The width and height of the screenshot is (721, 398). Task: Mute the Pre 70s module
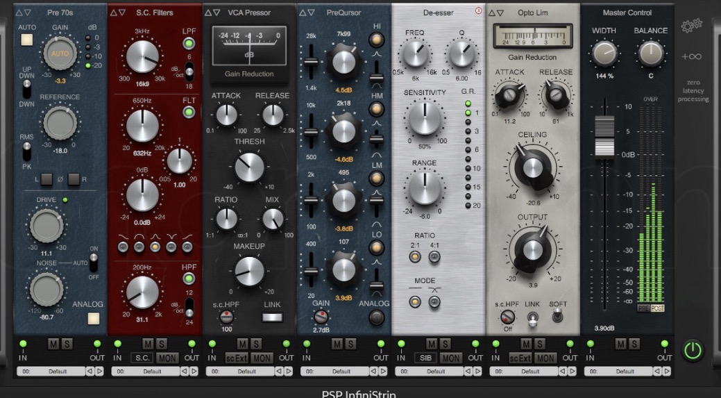pos(53,344)
